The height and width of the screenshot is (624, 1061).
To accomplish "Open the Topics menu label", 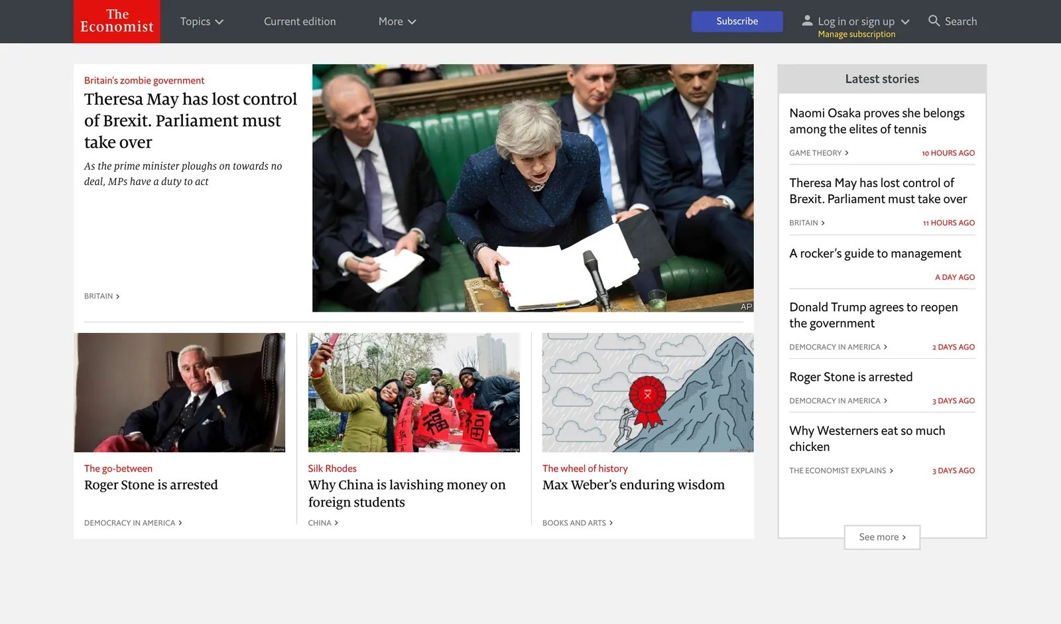I will point(195,21).
